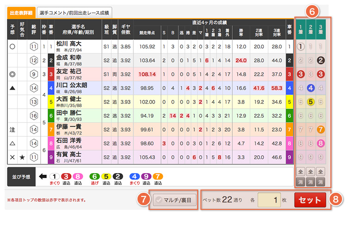
Task: Click racer name 伊藤 一貴
Action: coord(69,127)
